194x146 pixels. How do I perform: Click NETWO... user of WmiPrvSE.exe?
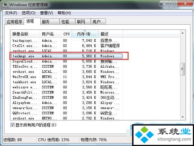pos(49,77)
